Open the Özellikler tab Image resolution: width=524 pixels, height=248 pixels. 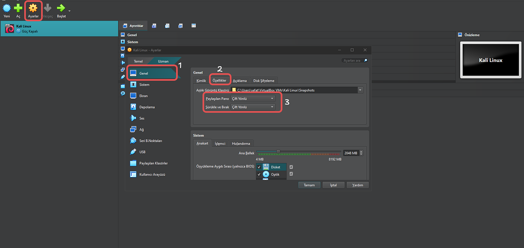pos(220,81)
